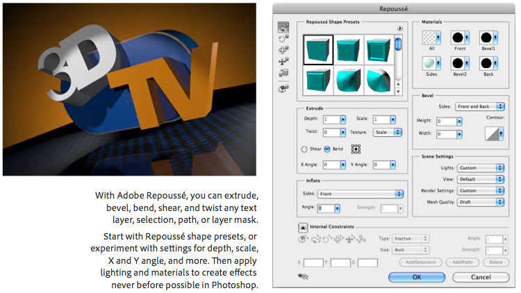Click the Extrude Scale input field
521x293 pixels.
click(x=381, y=119)
